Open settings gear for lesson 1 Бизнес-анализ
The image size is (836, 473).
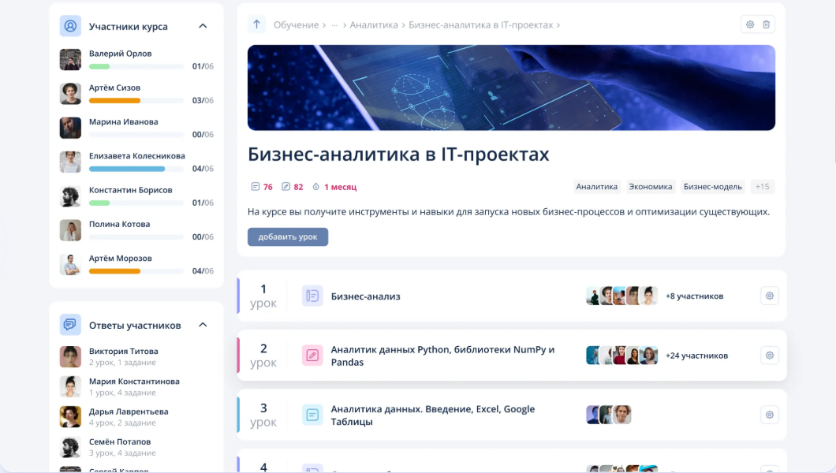[x=769, y=296]
